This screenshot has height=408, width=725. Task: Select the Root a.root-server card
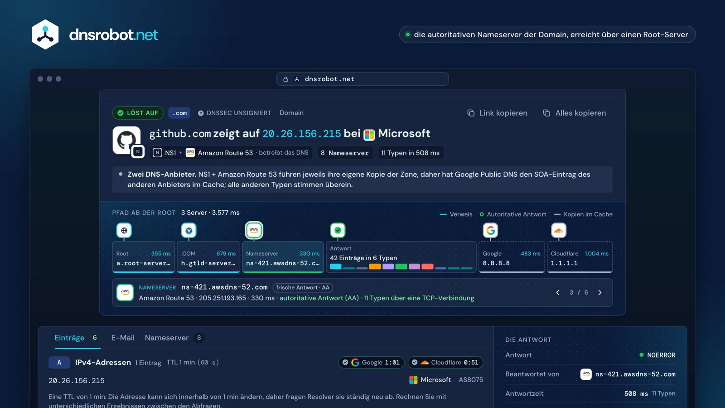[144, 257]
